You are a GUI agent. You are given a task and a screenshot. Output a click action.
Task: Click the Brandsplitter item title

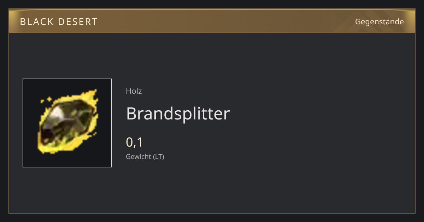click(178, 114)
